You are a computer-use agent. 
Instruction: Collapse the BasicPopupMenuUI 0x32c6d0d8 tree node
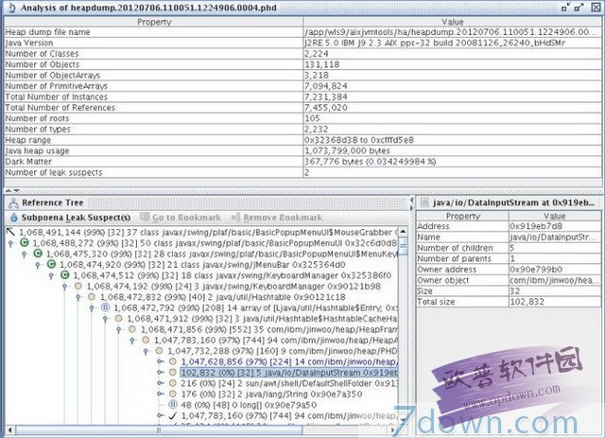(10, 244)
